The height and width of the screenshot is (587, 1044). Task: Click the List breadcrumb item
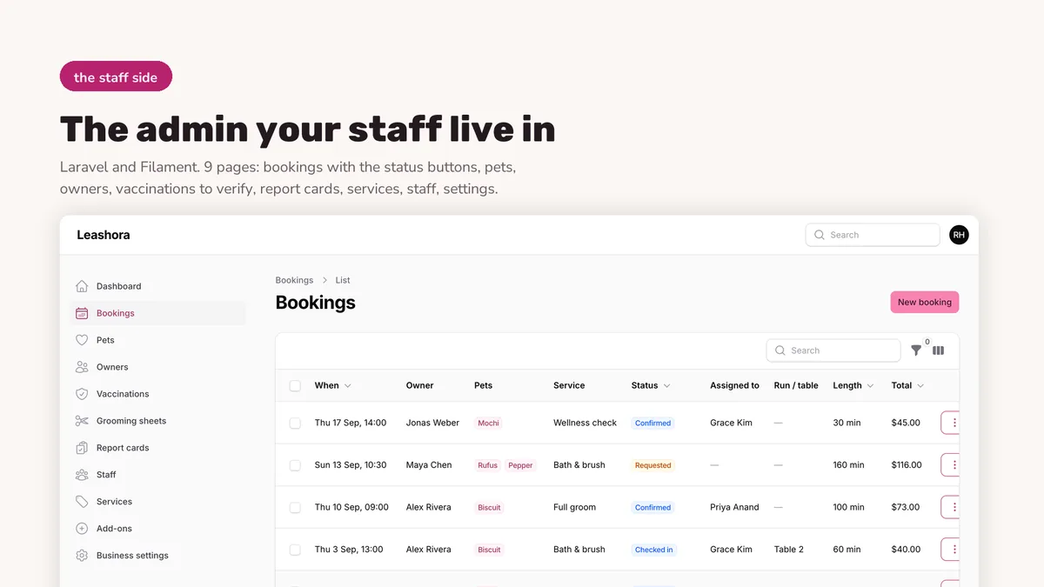click(343, 280)
